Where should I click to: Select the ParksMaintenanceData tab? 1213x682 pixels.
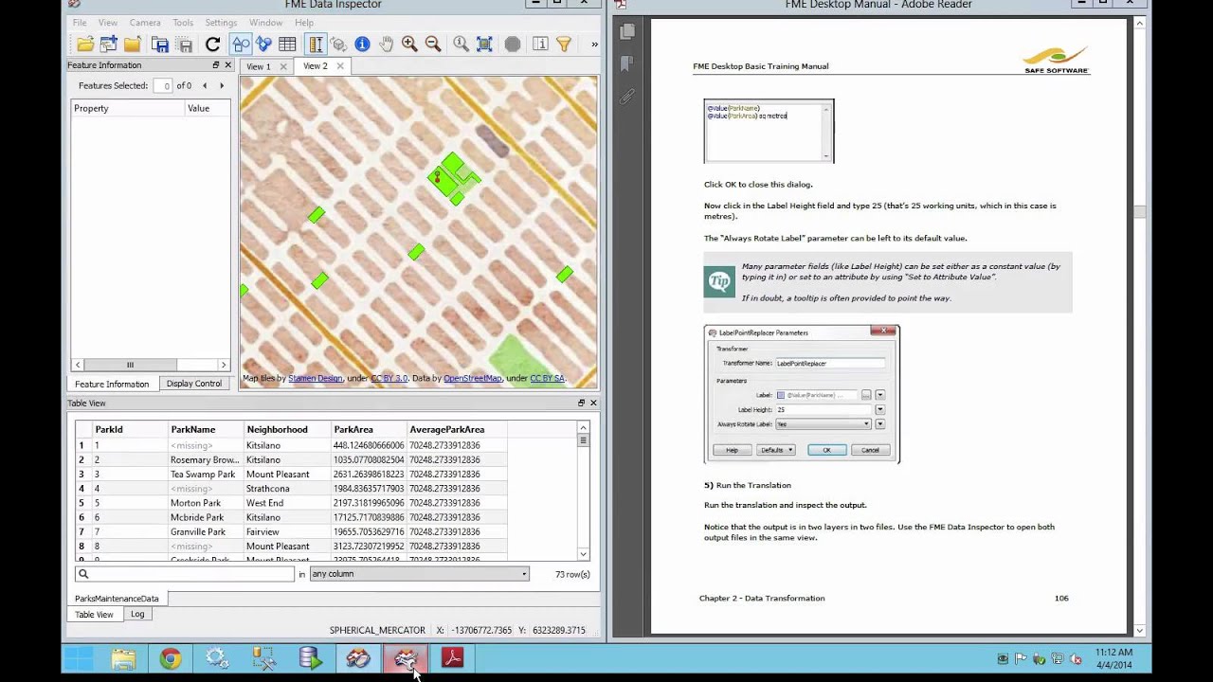(117, 599)
